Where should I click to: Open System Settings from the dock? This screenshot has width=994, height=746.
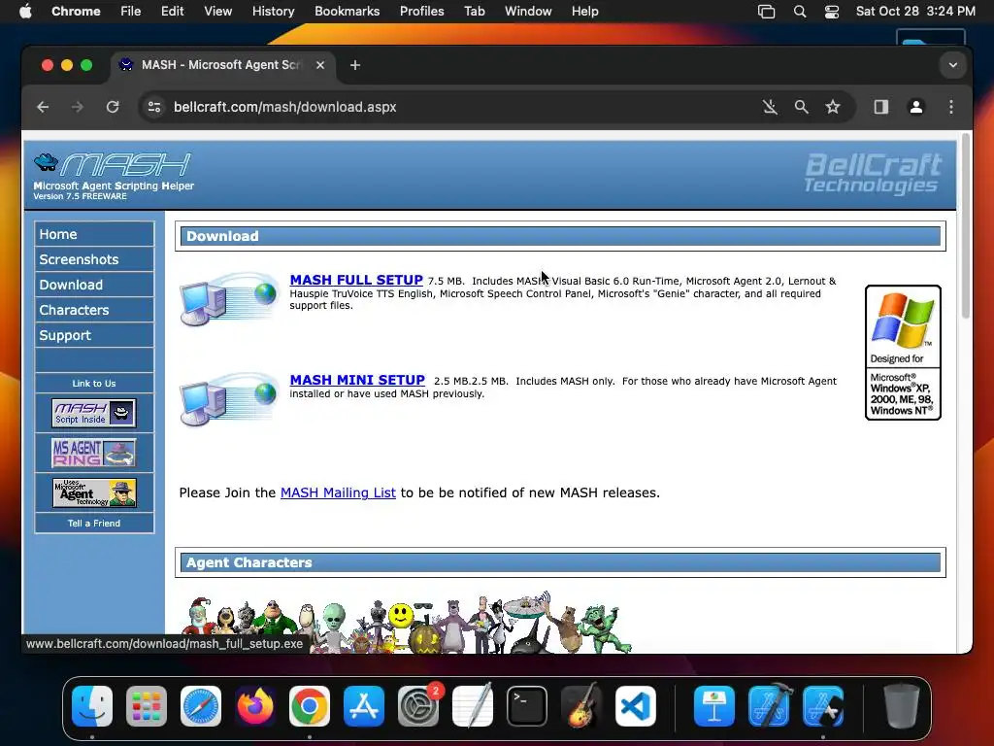click(418, 706)
